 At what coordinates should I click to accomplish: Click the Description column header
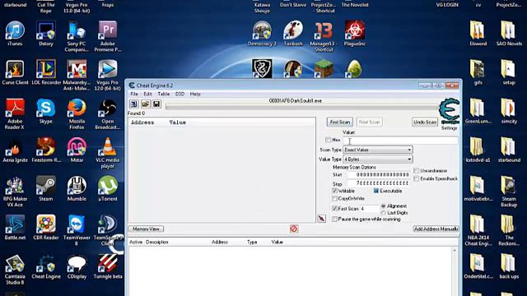157,242
